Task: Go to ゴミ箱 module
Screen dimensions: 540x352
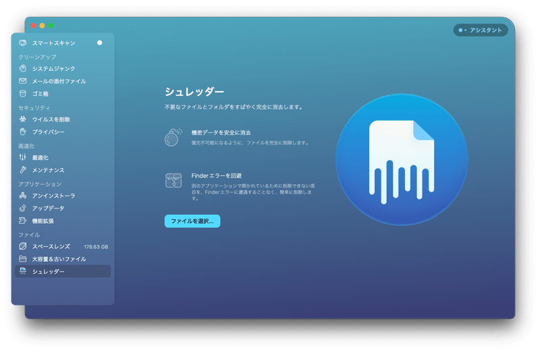Action: [x=63, y=94]
